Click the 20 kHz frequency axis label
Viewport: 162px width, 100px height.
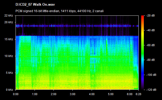pos(9,22)
